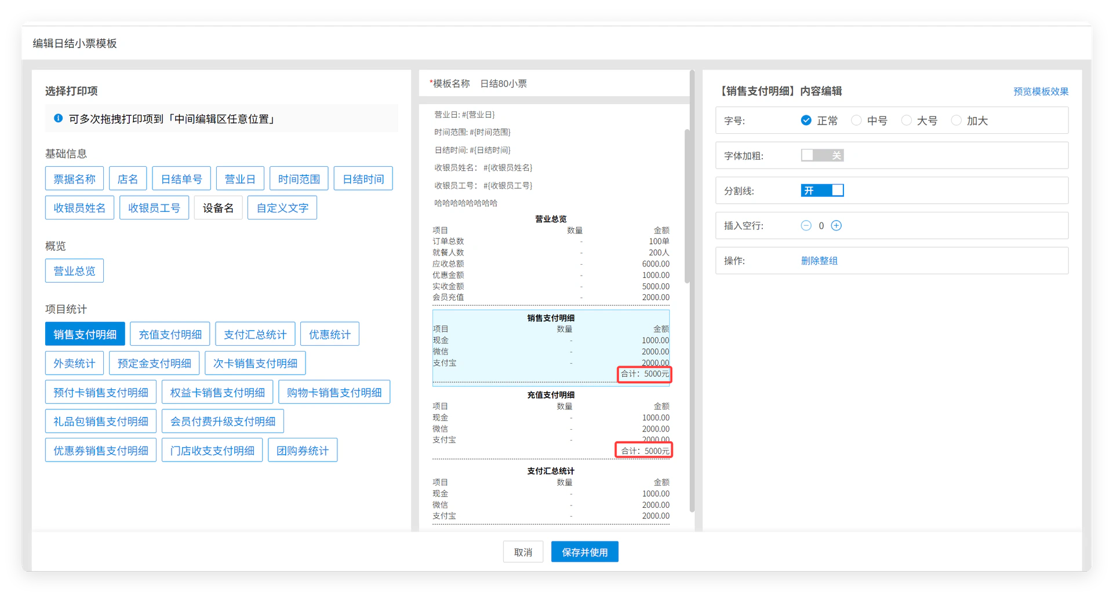Click the 保存并使用 button
The width and height of the screenshot is (1113, 593).
(584, 552)
